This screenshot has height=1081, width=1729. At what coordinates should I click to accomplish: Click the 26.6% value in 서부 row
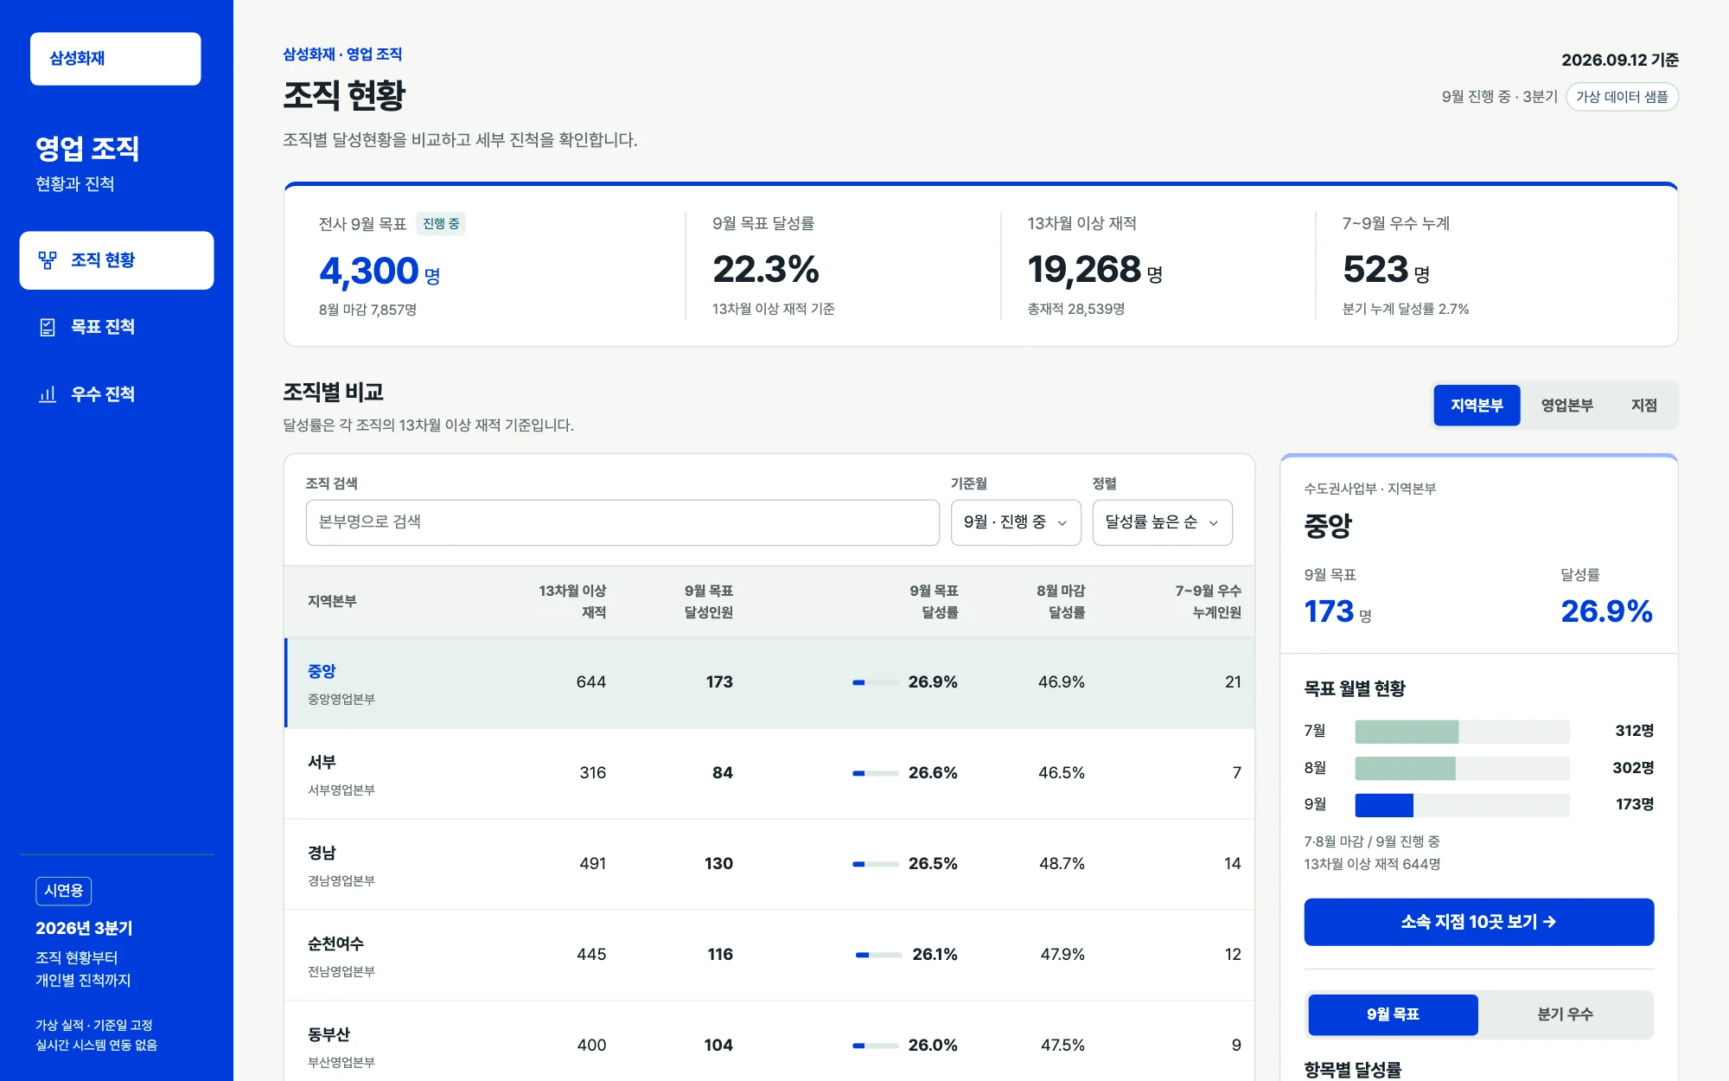(x=933, y=773)
